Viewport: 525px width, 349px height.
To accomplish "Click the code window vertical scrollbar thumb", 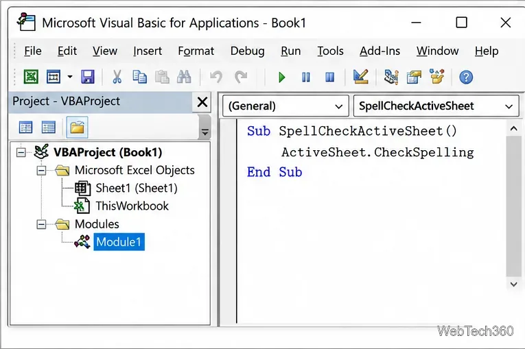I will click(x=513, y=206).
